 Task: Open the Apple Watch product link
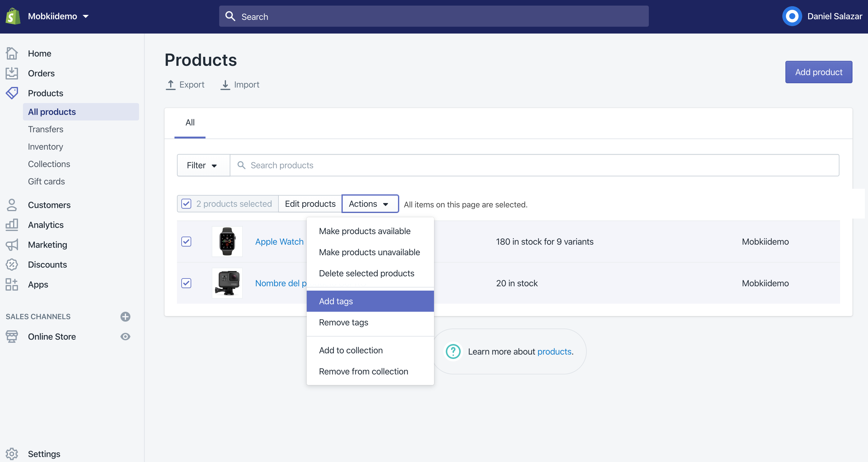(x=279, y=242)
